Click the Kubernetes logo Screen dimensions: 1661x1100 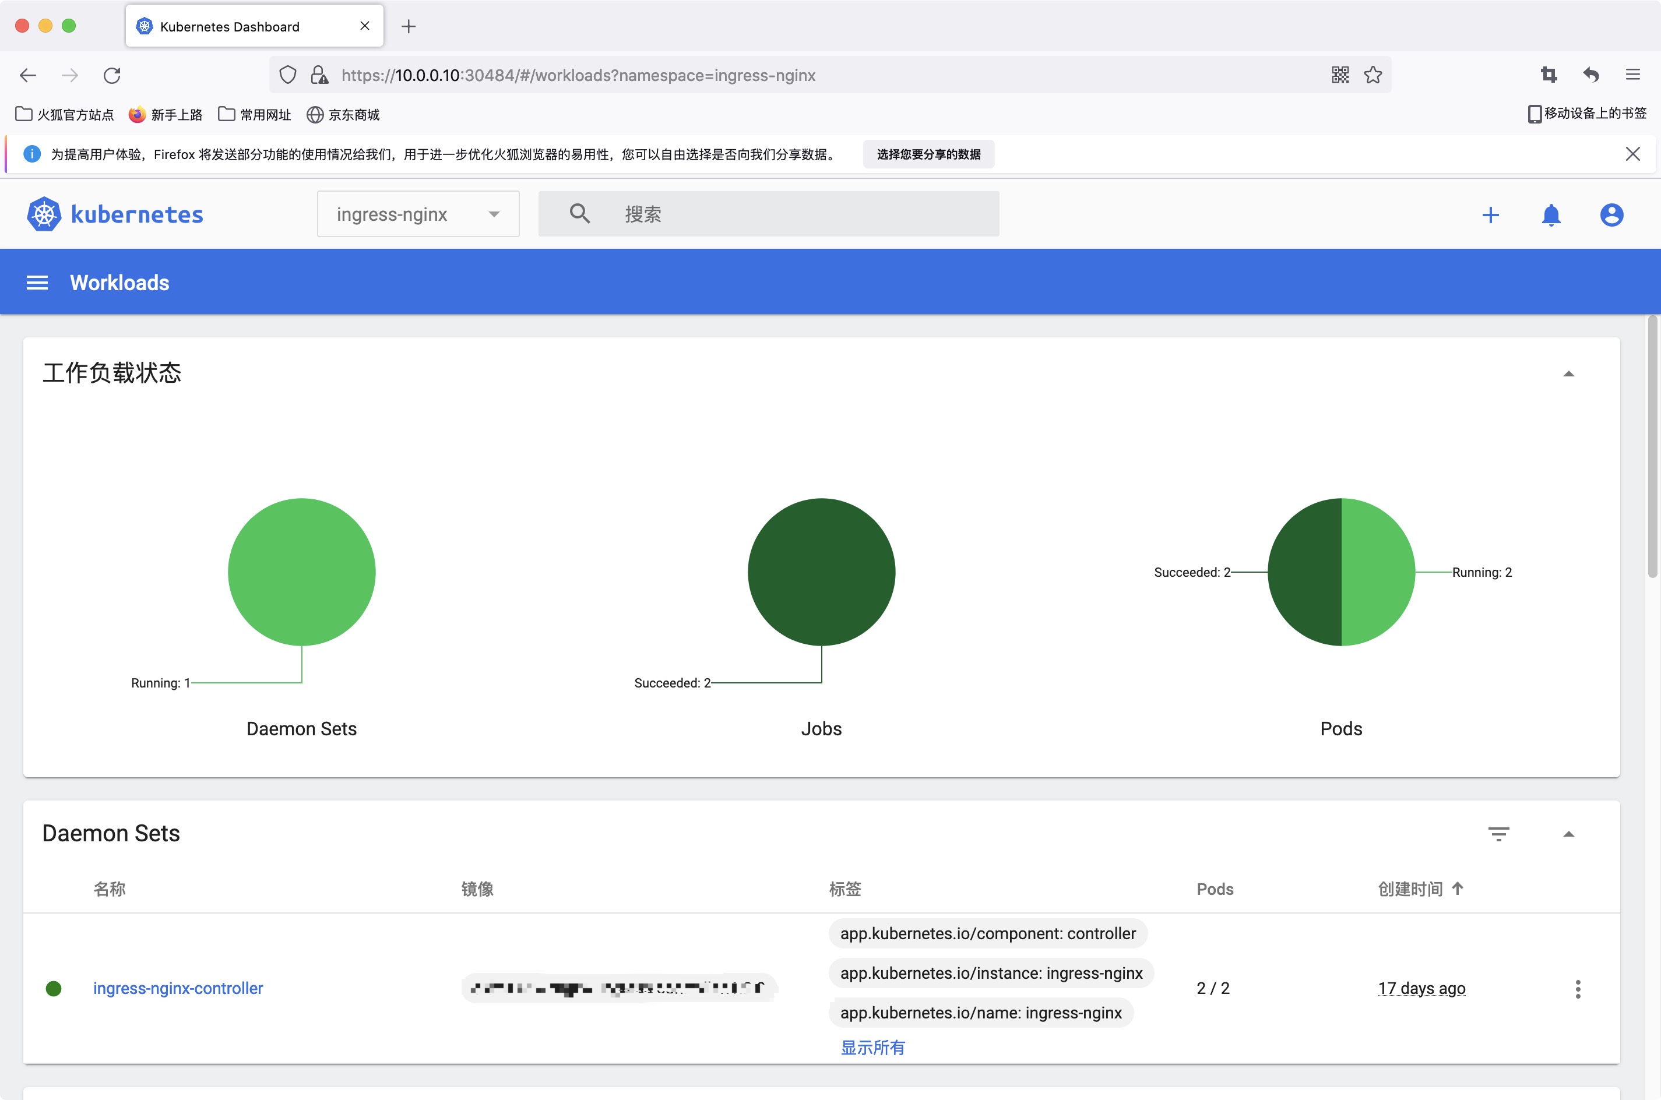coord(44,214)
